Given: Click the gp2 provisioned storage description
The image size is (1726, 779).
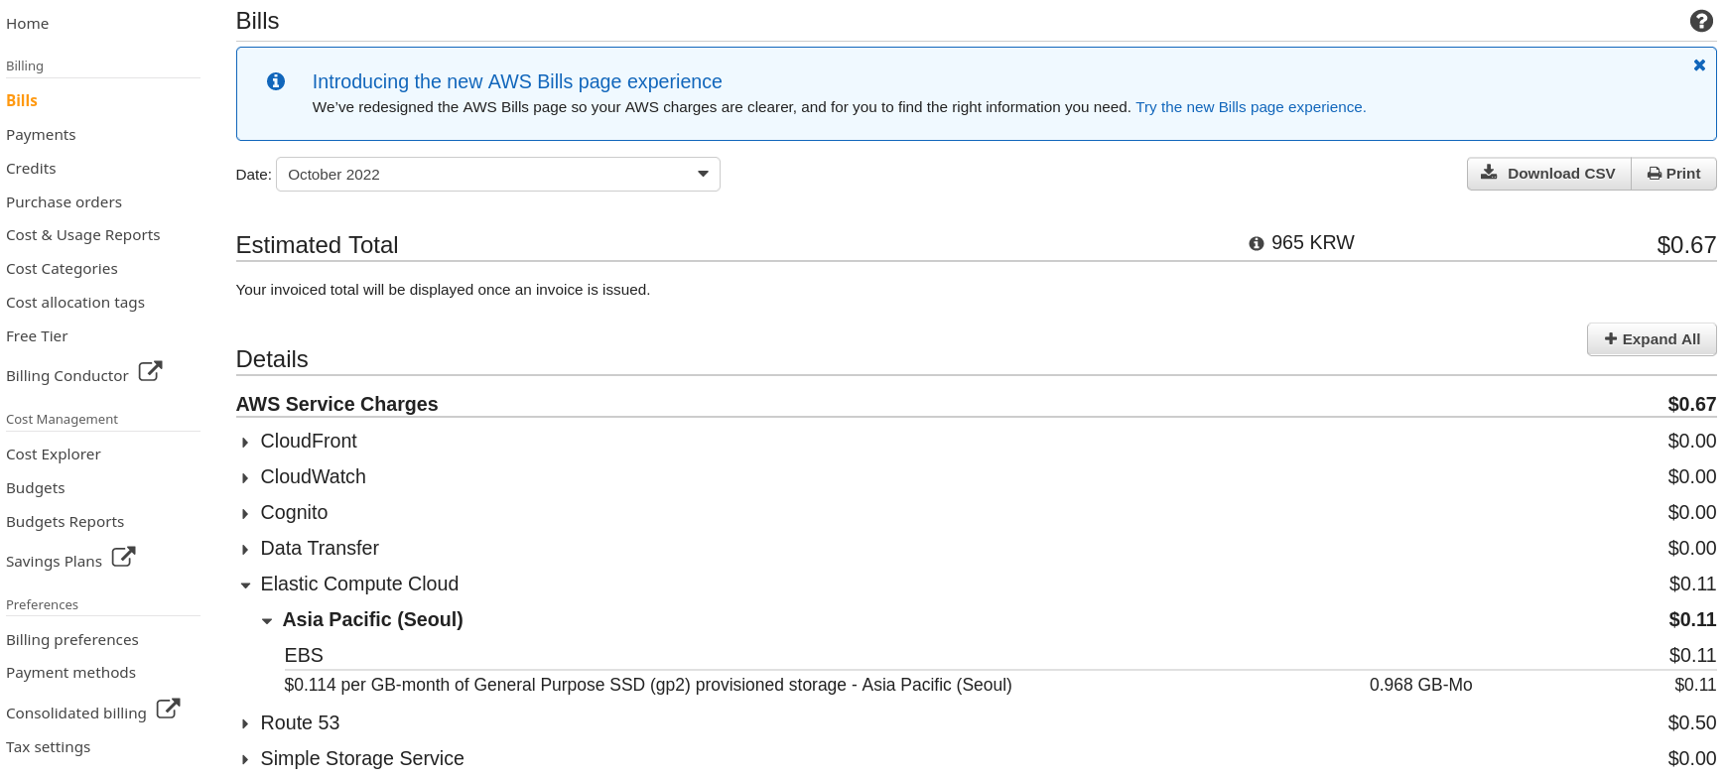Looking at the screenshot, I should (x=648, y=686).
